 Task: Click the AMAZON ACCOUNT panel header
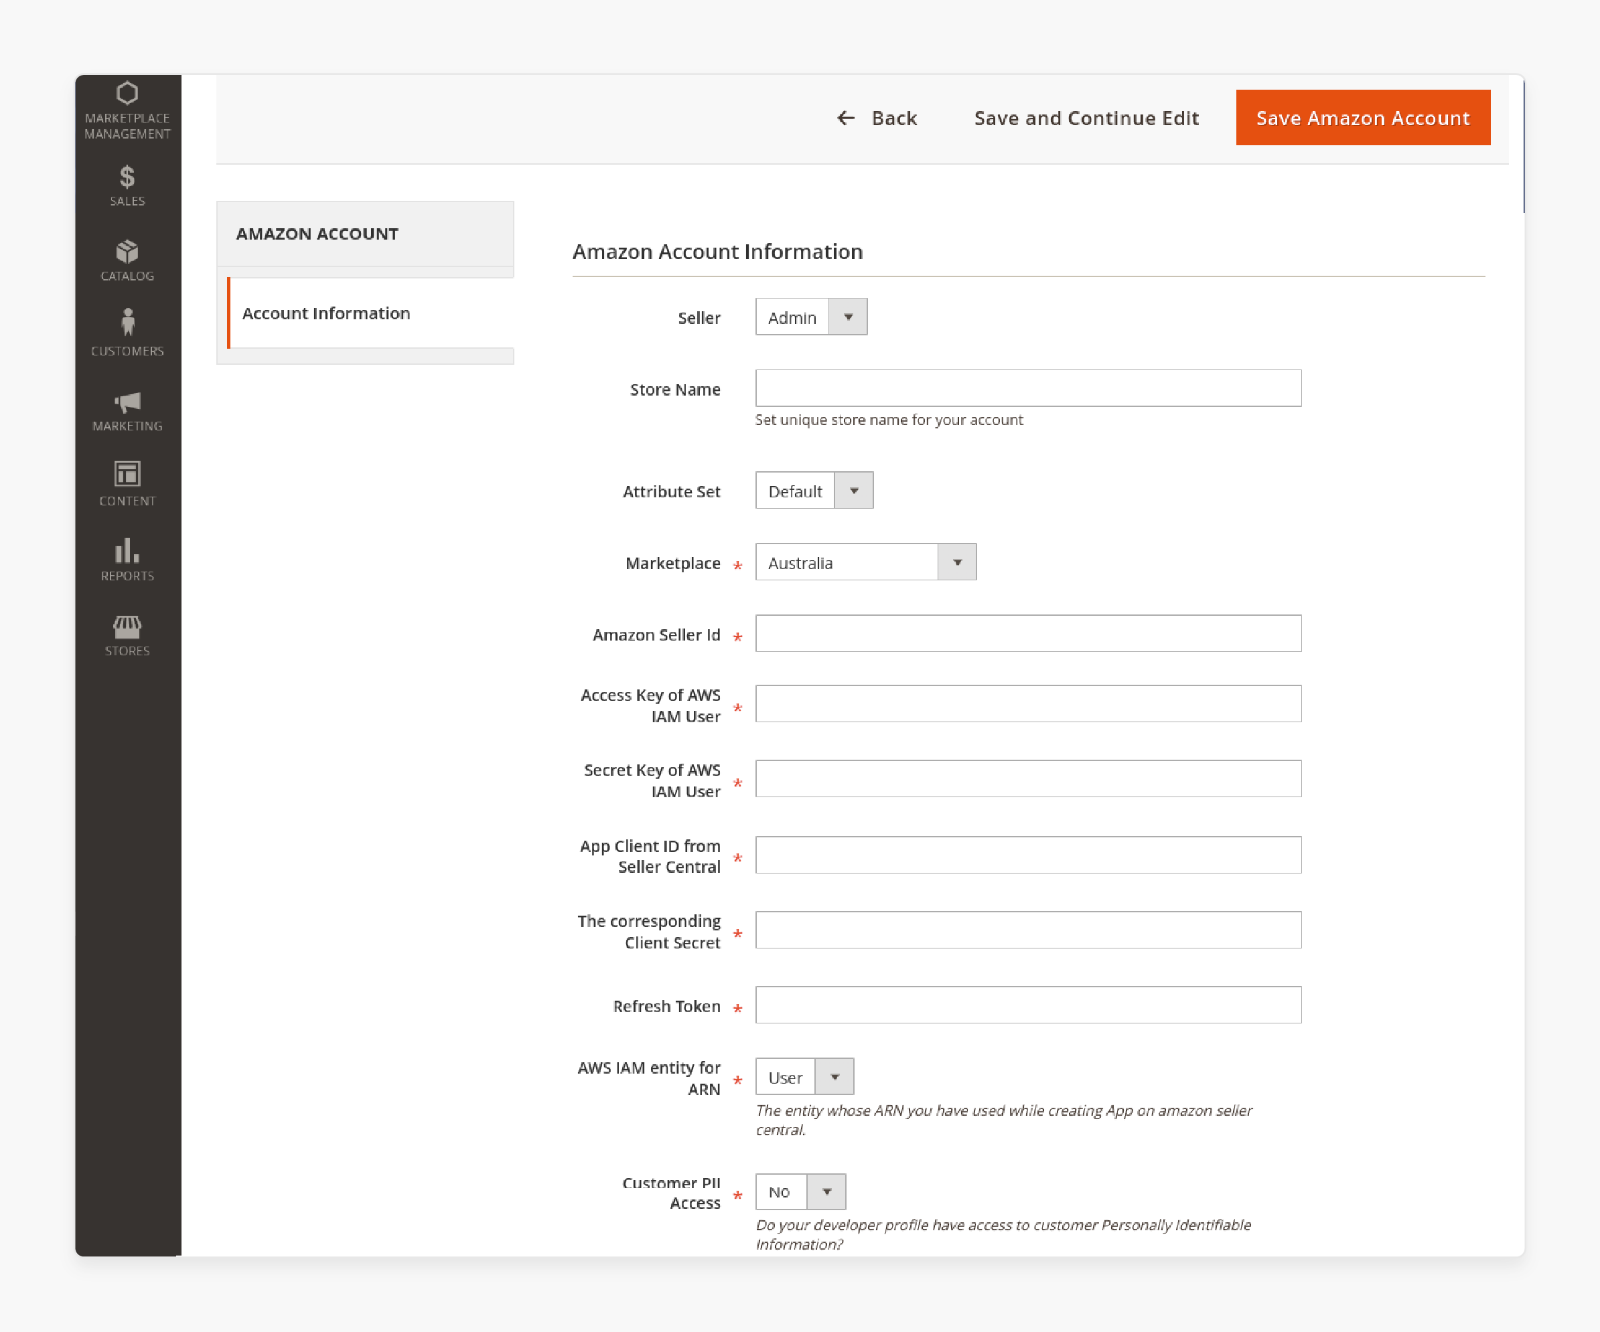click(365, 234)
